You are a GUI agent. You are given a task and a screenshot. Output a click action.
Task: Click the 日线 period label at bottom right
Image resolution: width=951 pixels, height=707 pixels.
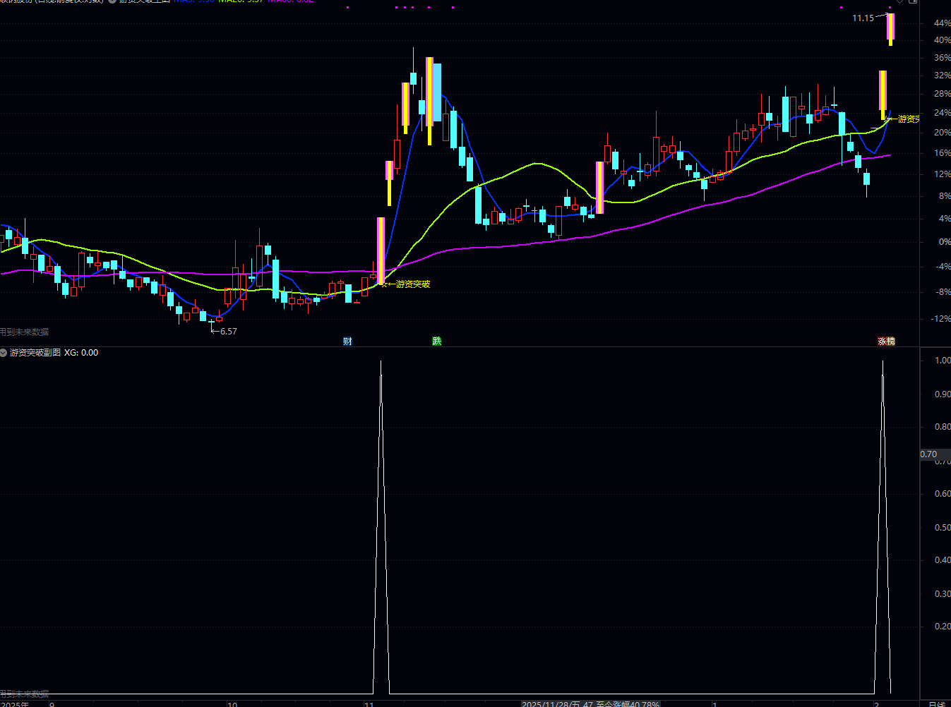click(937, 703)
